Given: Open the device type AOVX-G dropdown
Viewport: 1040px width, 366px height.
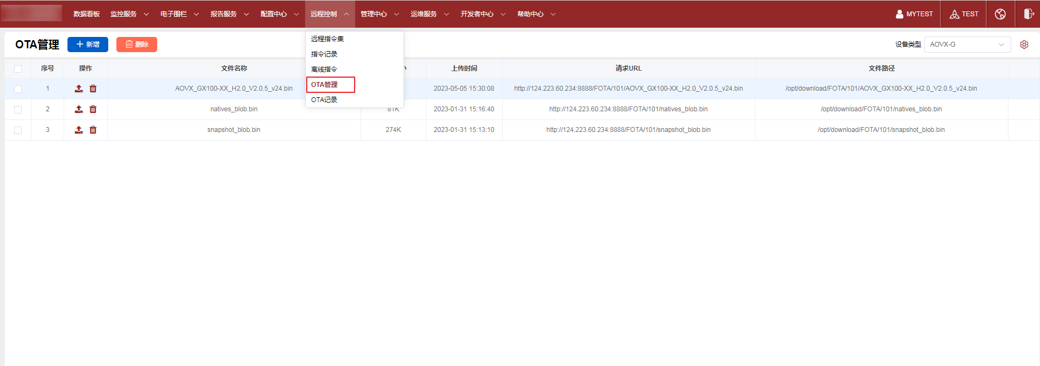Looking at the screenshot, I should pos(967,45).
